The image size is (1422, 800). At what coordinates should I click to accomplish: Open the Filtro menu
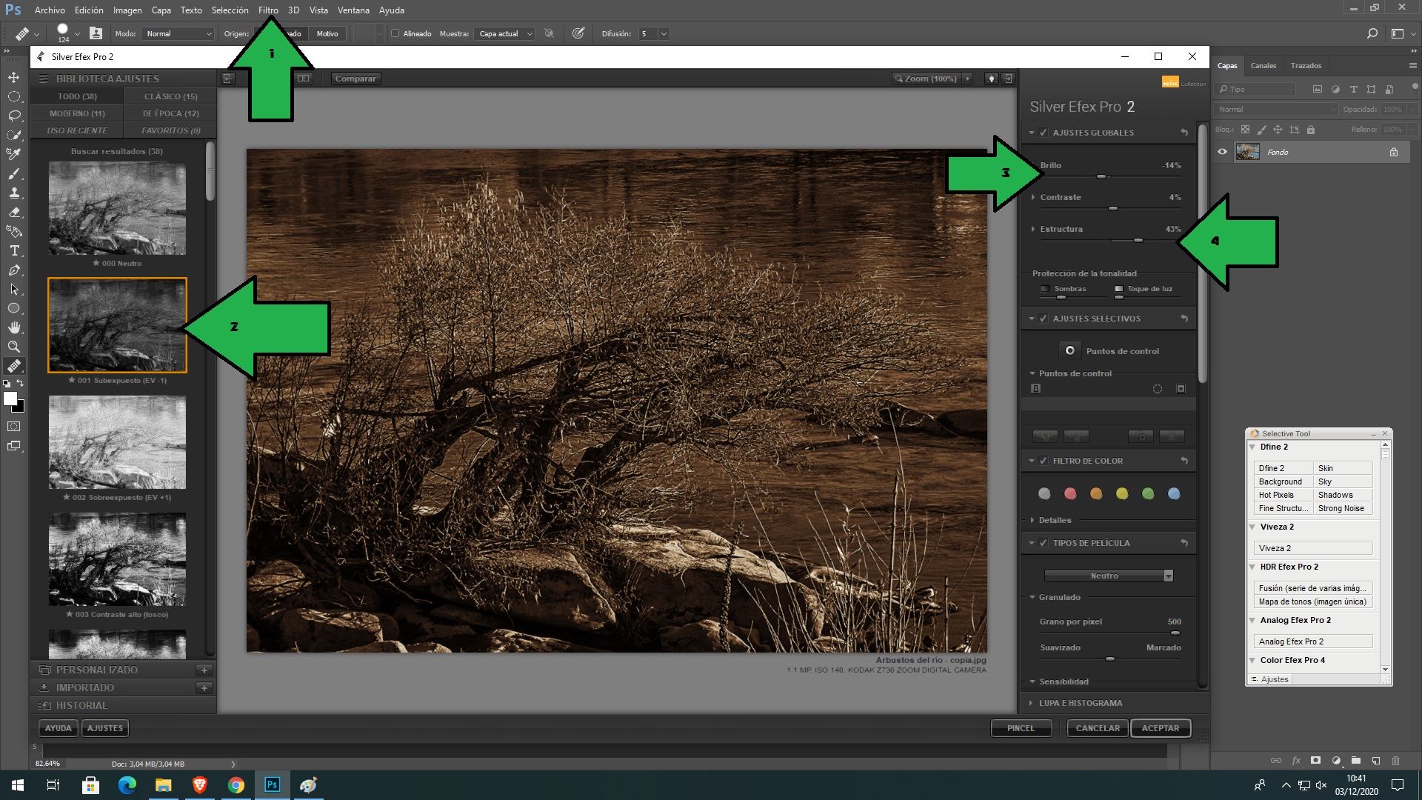pyautogui.click(x=268, y=10)
